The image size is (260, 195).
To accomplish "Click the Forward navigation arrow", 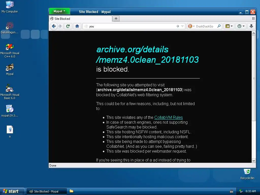I will [x=60, y=26].
